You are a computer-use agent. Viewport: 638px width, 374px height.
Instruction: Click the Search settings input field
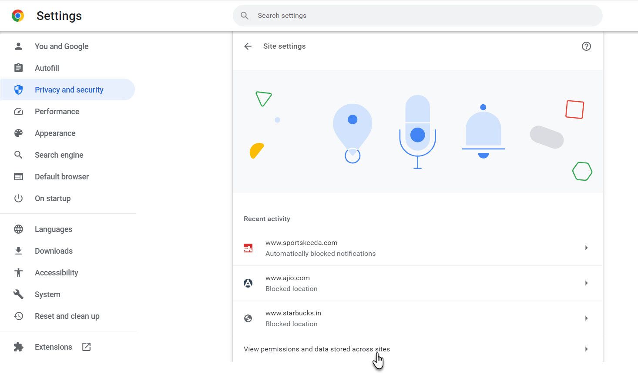tap(417, 15)
